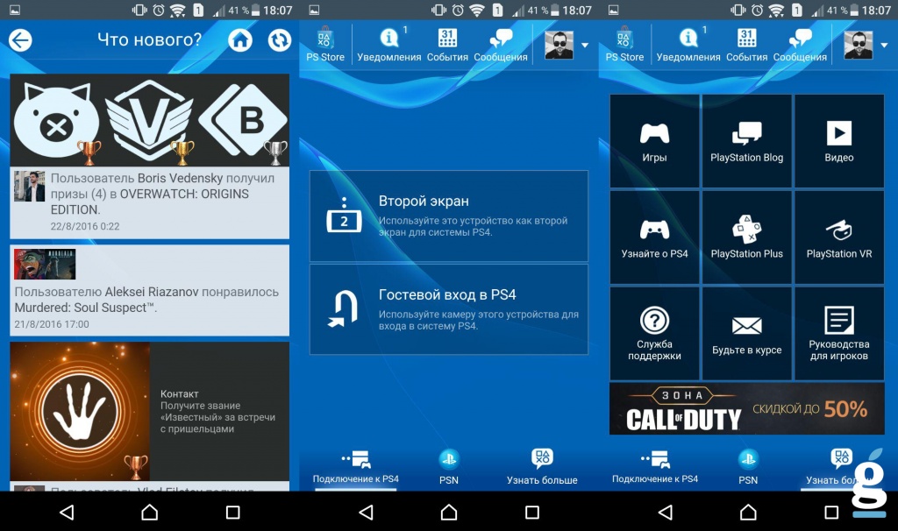Open PS Store in the middle screen
This screenshot has width=898, height=531.
point(324,45)
